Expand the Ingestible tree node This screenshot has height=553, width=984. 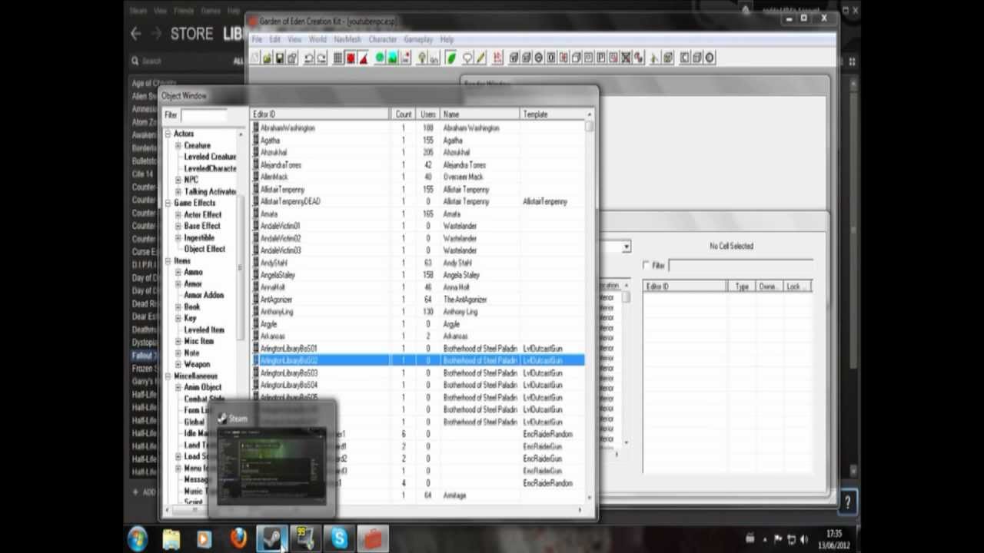(178, 237)
